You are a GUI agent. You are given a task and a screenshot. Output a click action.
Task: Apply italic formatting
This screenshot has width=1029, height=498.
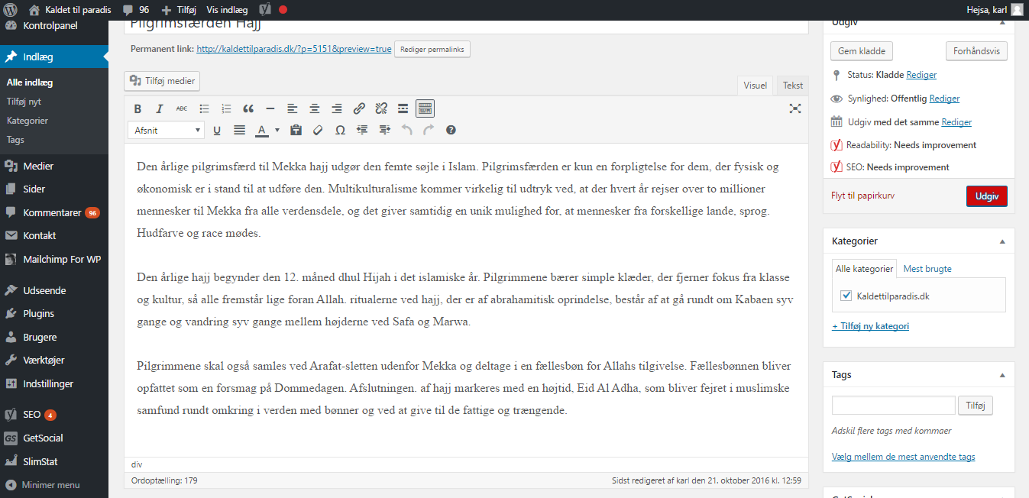160,108
